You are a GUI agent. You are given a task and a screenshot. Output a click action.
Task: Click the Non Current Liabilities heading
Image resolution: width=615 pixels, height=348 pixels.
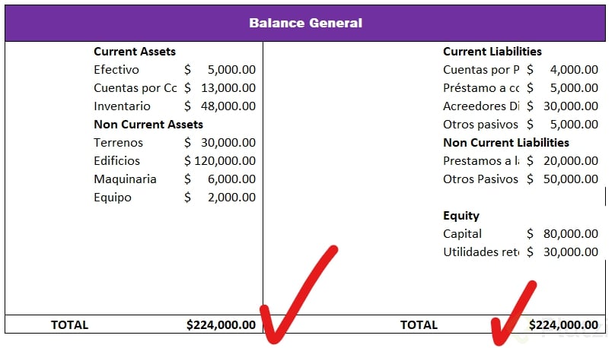pos(506,143)
